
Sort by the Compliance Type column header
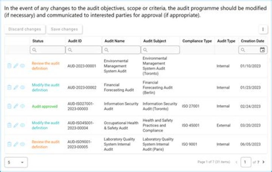pos(197,41)
